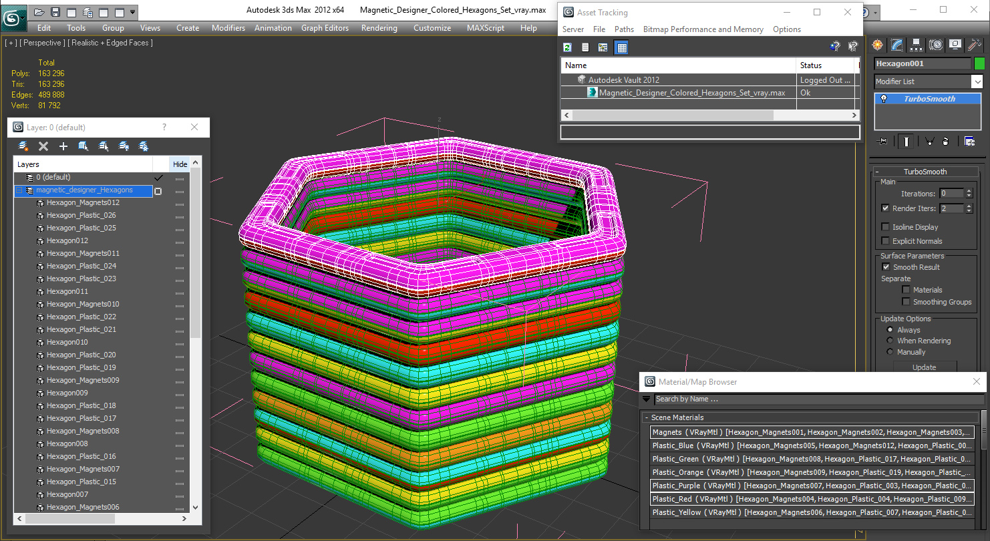Click Hide column header in Layer dialog
This screenshot has height=541, width=990.
tap(180, 164)
